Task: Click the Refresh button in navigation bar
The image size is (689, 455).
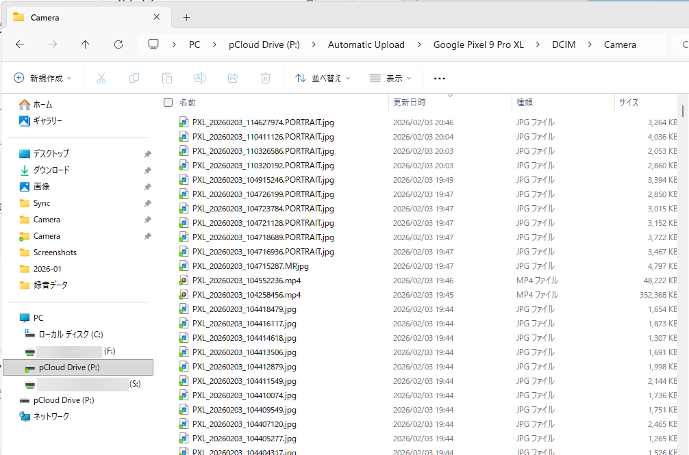Action: pos(118,44)
